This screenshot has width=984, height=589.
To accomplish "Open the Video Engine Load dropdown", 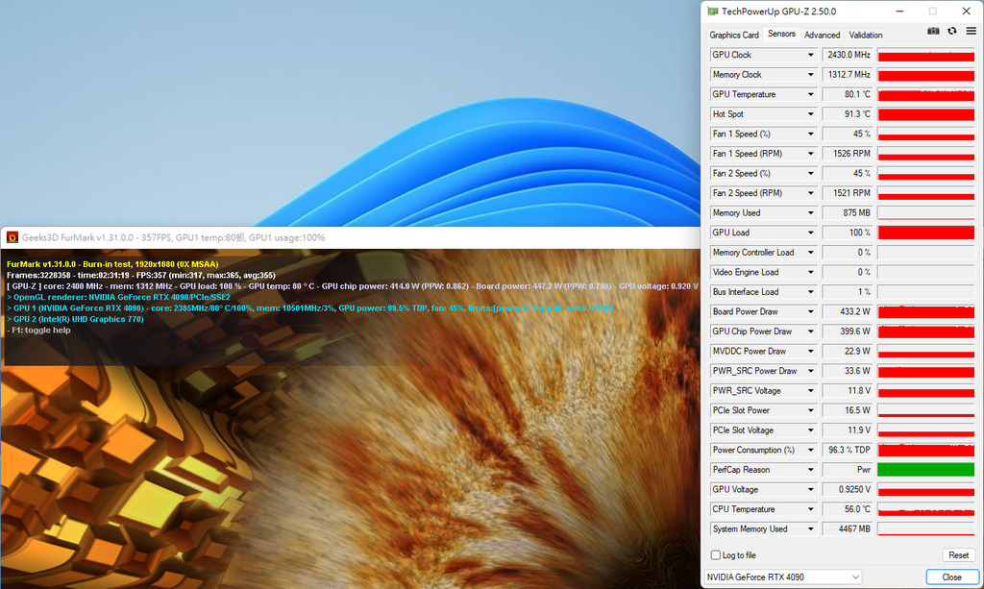I will [x=810, y=272].
